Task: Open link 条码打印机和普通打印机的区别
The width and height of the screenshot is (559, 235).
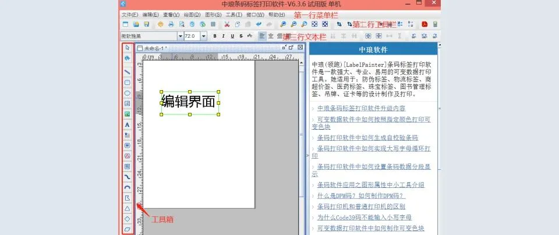Action: (361, 206)
